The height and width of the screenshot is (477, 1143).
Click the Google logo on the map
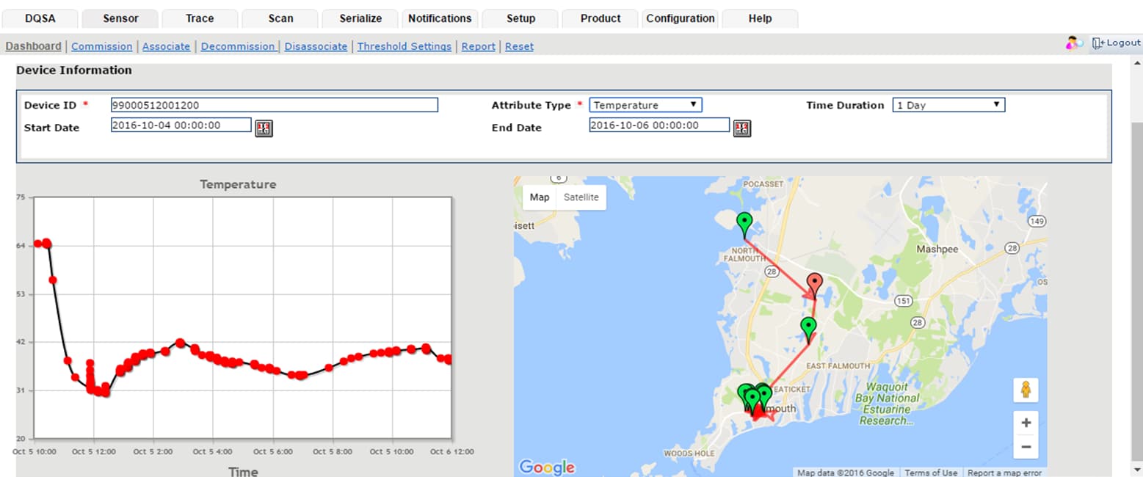tap(547, 467)
